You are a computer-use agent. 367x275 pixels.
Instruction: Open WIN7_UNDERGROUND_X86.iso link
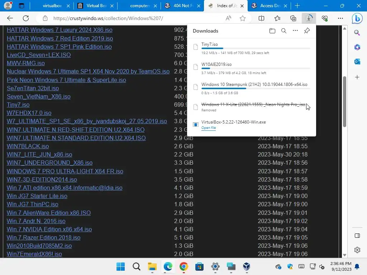pyautogui.click(x=49, y=163)
